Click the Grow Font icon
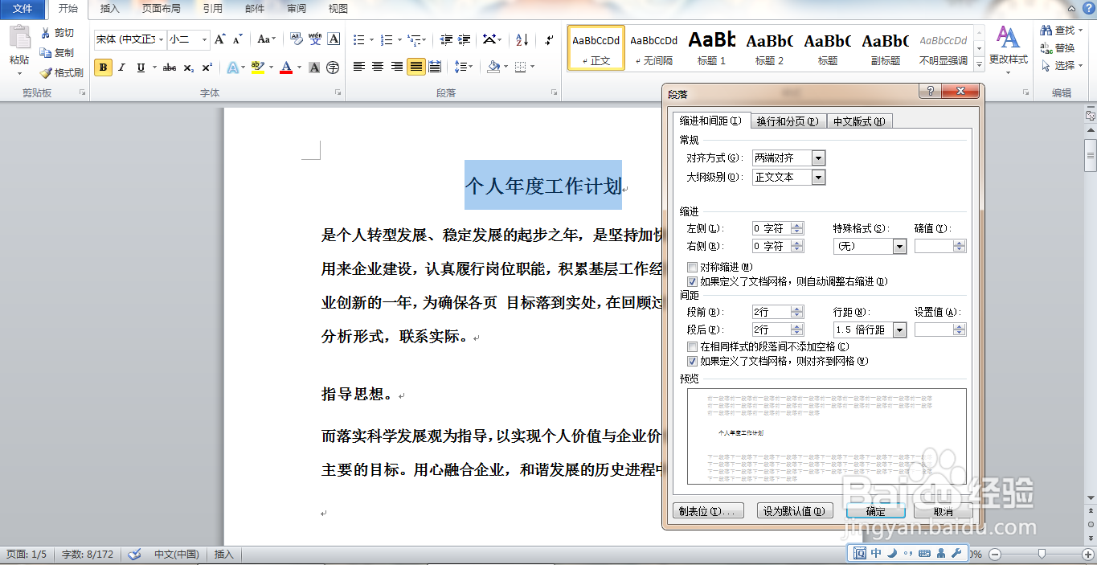The image size is (1097, 565). click(220, 39)
